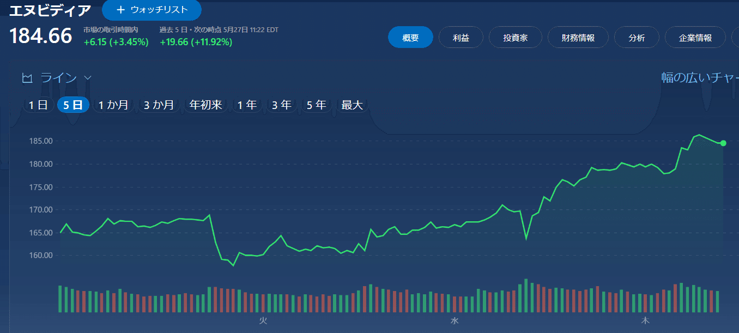
Task: Select the 1日 time range
Action: pos(38,105)
